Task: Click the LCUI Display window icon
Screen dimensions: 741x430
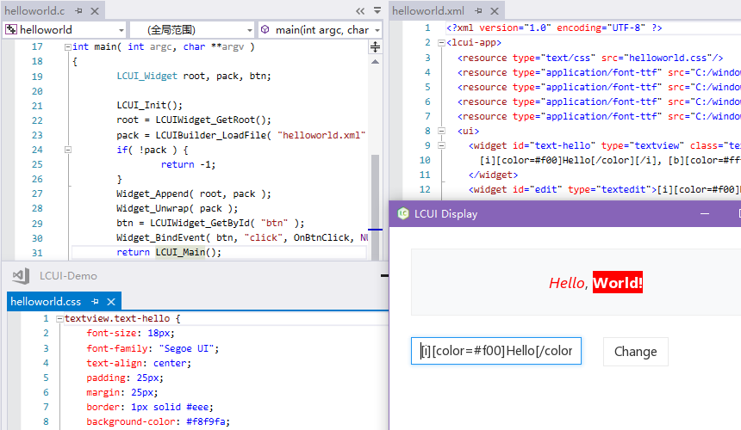Action: [403, 213]
